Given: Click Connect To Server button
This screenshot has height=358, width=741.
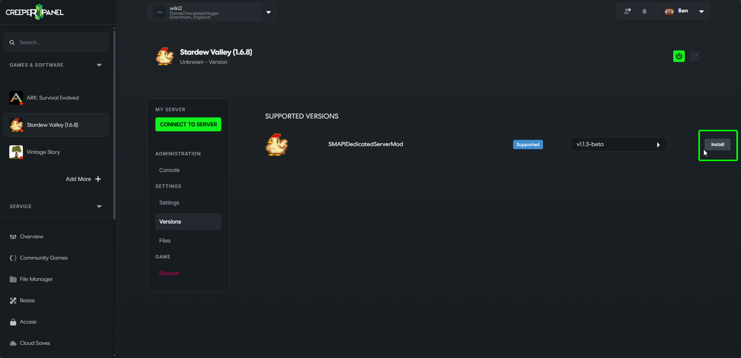Looking at the screenshot, I should 188,124.
